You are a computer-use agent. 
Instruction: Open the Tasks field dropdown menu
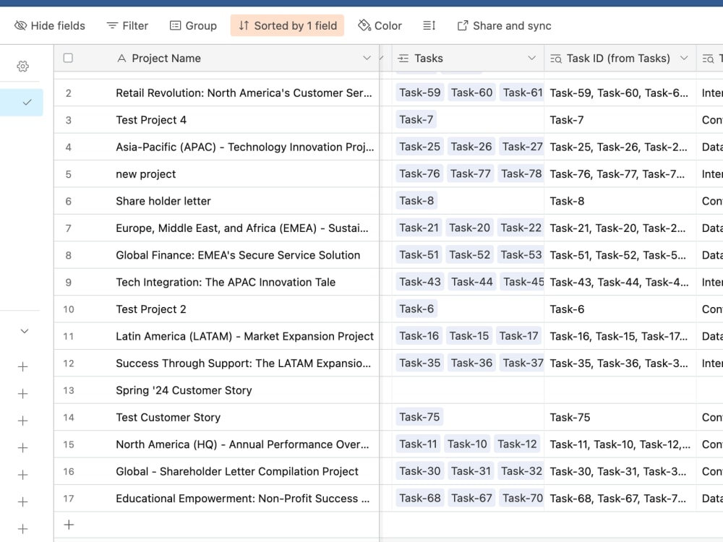533,58
